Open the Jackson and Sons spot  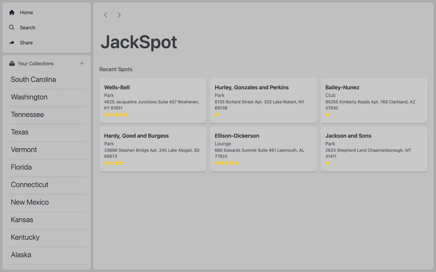tap(373, 149)
